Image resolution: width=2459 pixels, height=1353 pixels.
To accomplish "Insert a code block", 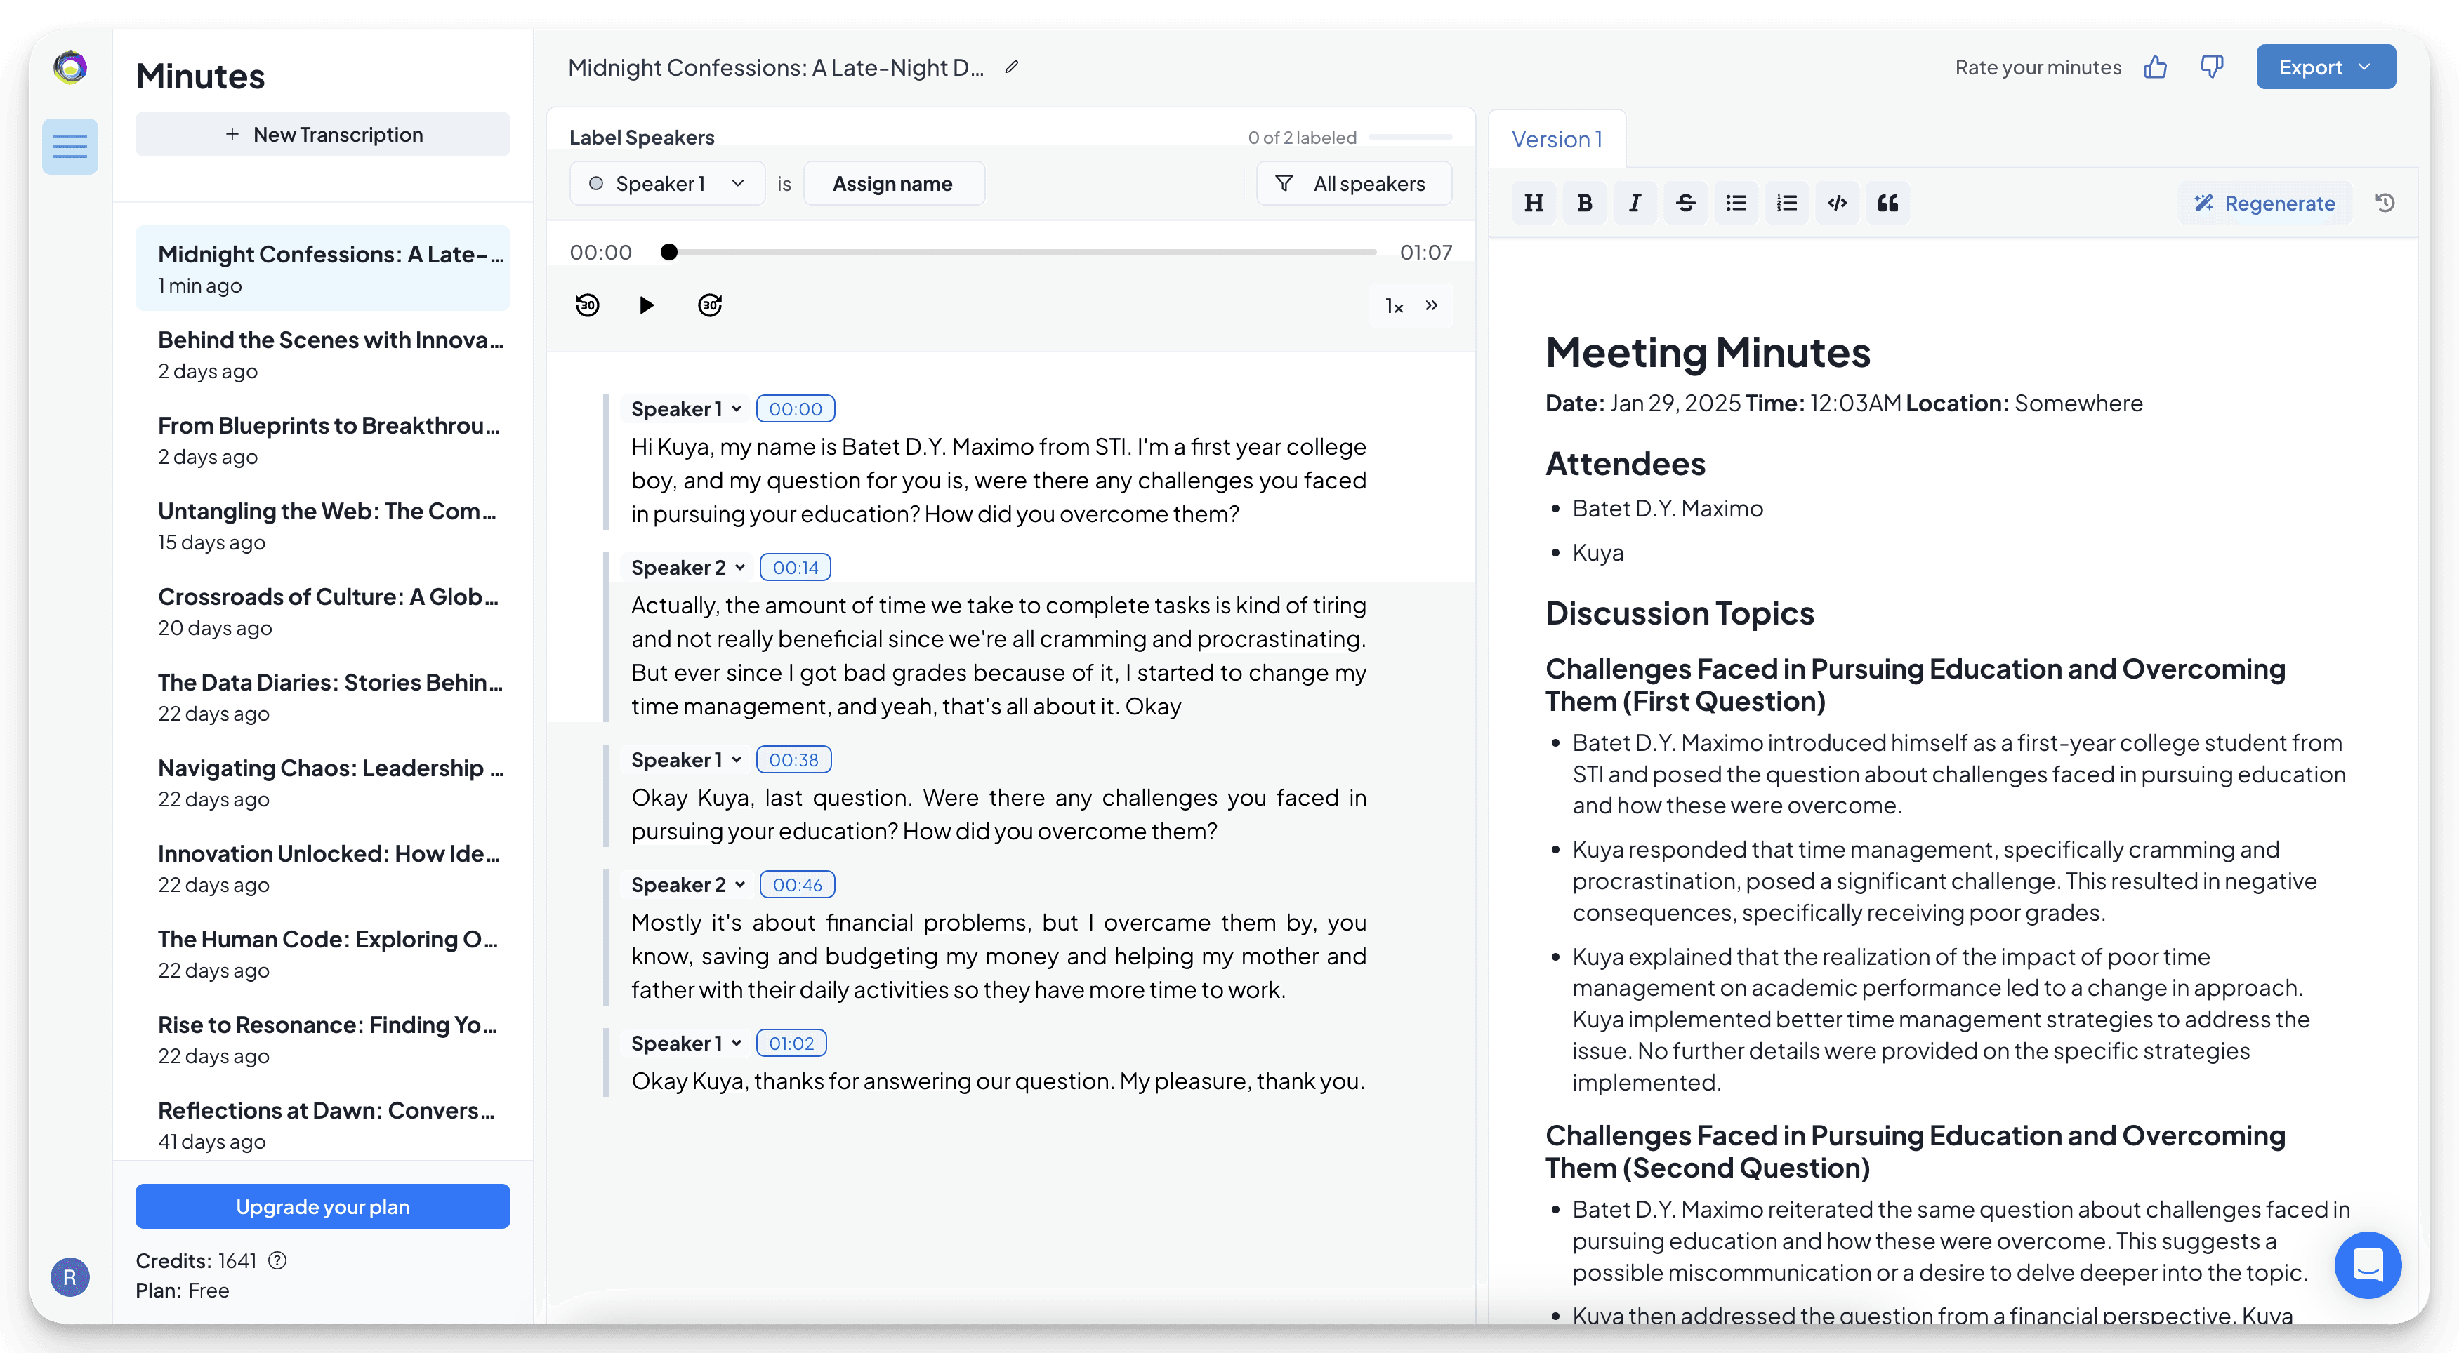I will (x=1838, y=202).
